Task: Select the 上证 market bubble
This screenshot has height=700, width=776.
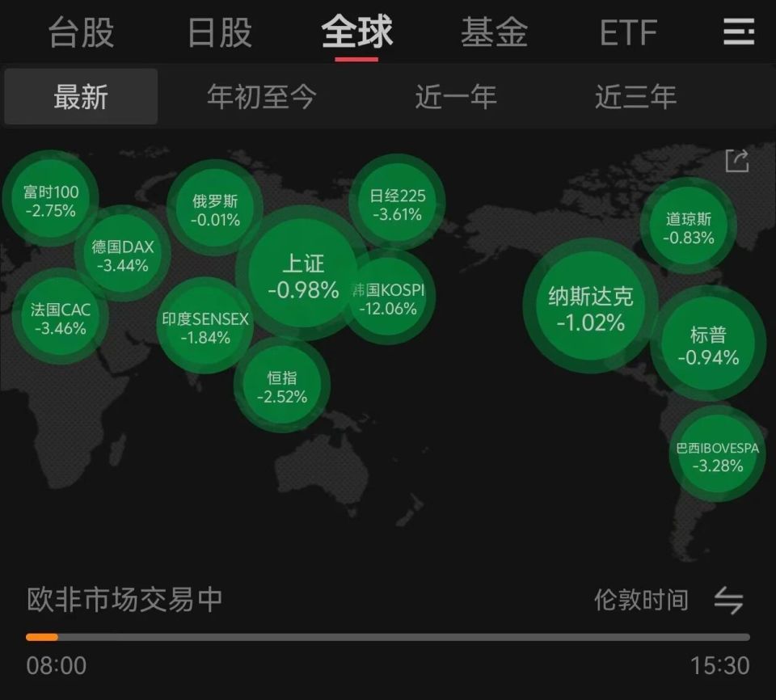Action: click(303, 275)
